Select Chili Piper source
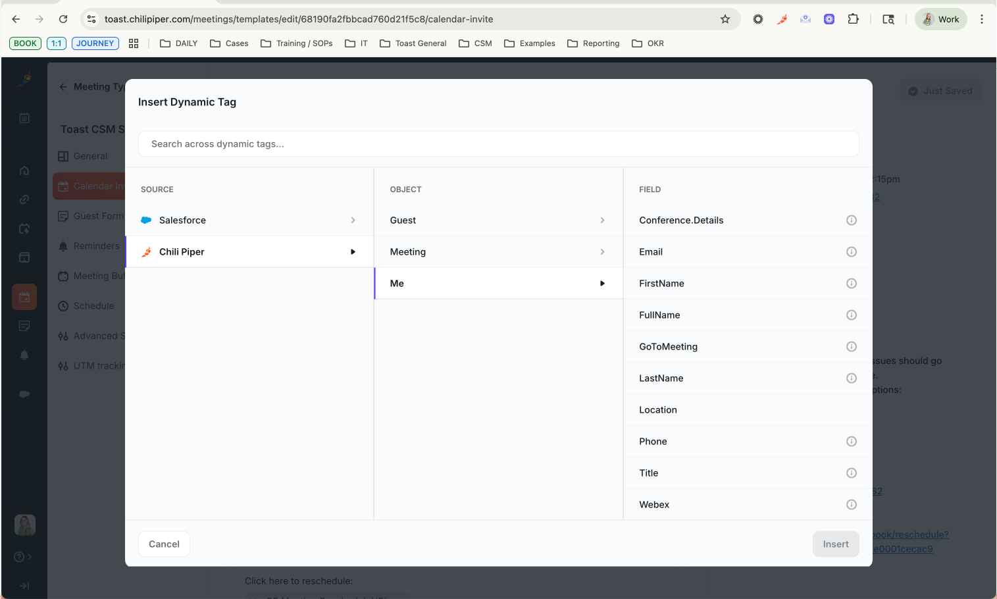997x599 pixels. pyautogui.click(x=249, y=252)
